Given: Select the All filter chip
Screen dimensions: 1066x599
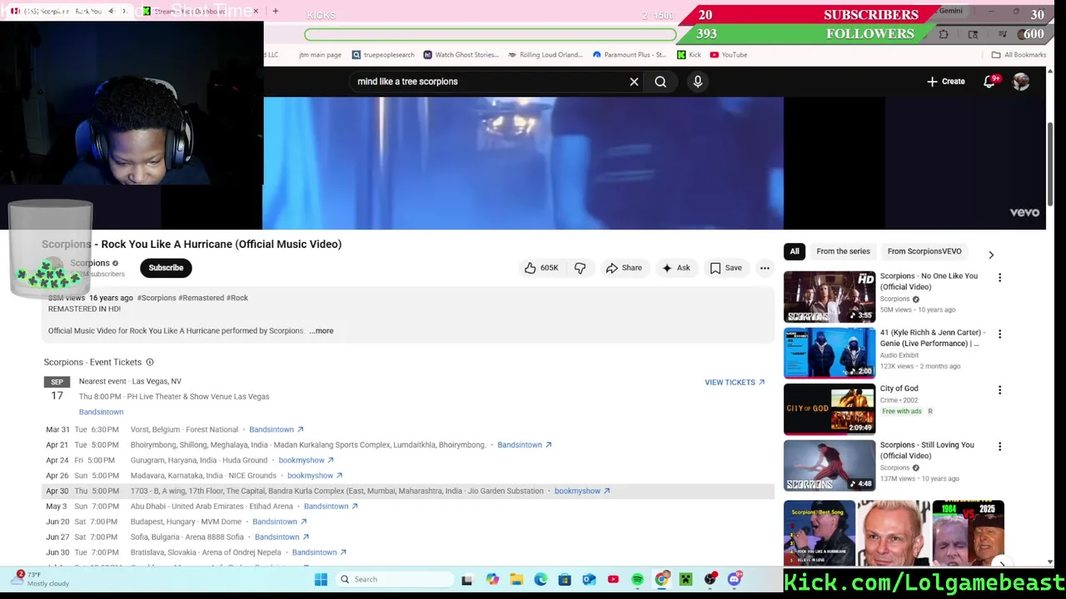Looking at the screenshot, I should (x=795, y=251).
